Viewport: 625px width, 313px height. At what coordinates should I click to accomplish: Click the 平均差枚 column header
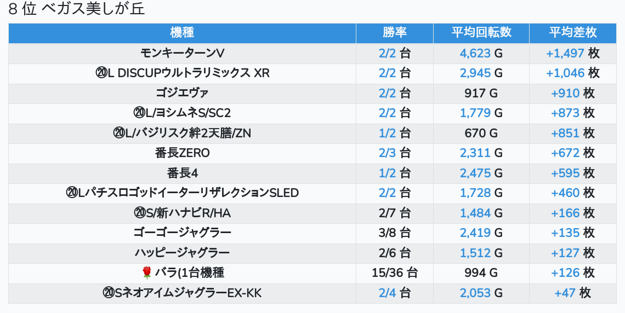(573, 33)
